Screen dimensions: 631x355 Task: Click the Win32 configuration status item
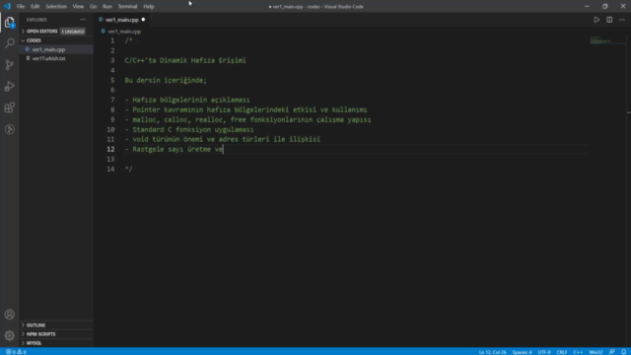click(x=596, y=352)
